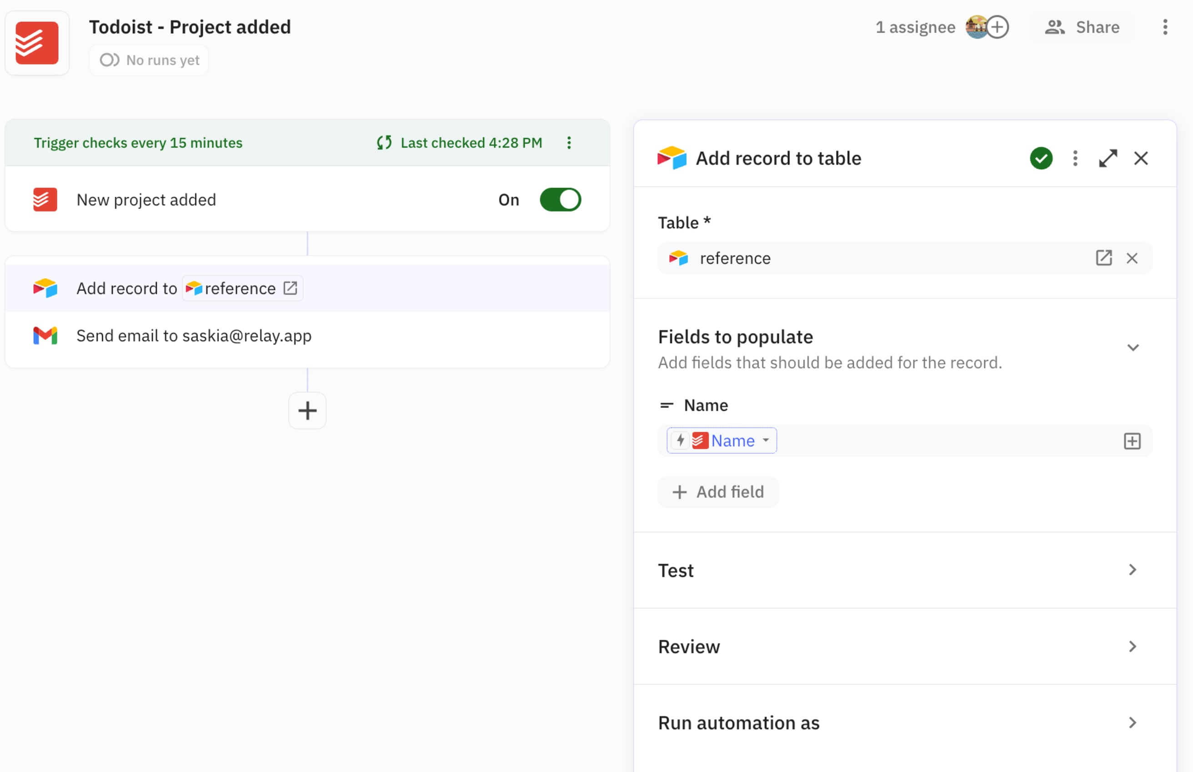Click the Airtable icon on Add record step

tap(44, 288)
